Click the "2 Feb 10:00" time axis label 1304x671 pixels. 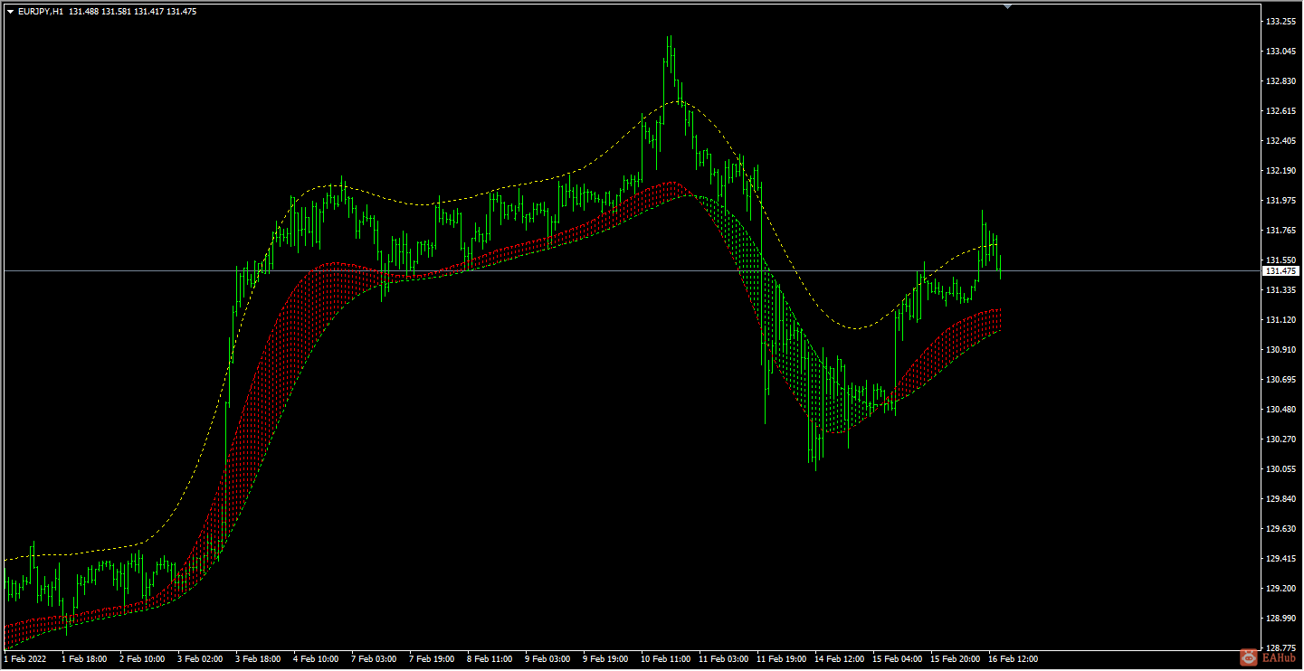[x=142, y=659]
